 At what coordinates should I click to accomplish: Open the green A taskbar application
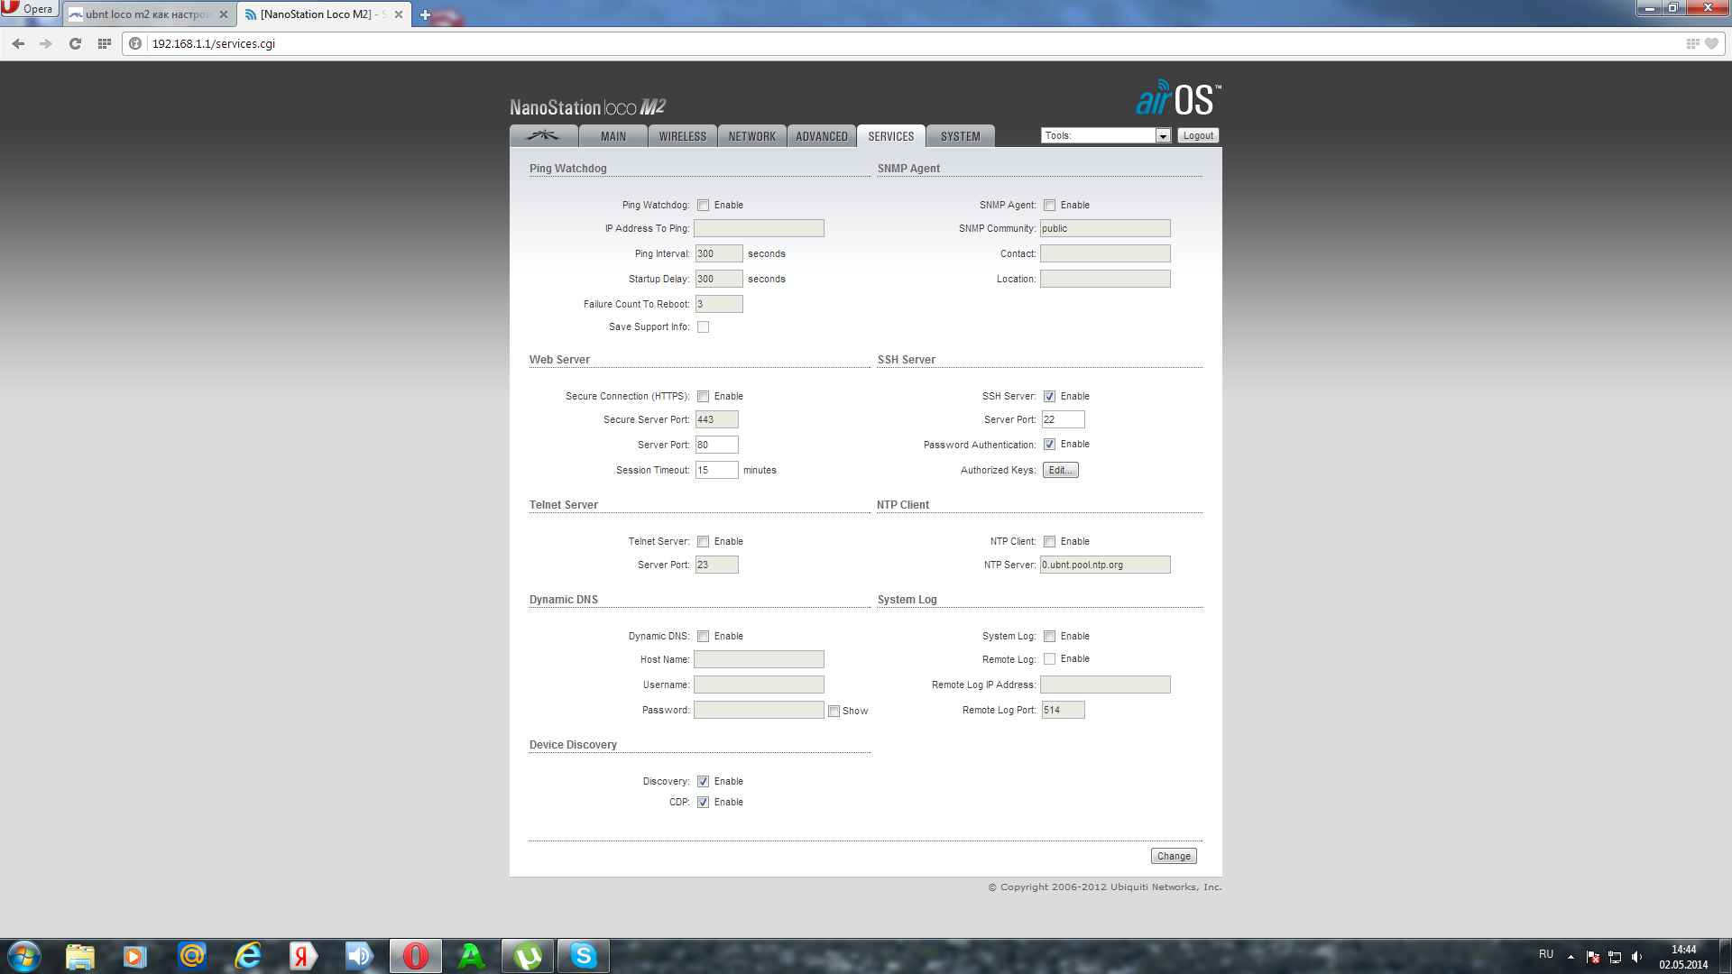tap(471, 956)
